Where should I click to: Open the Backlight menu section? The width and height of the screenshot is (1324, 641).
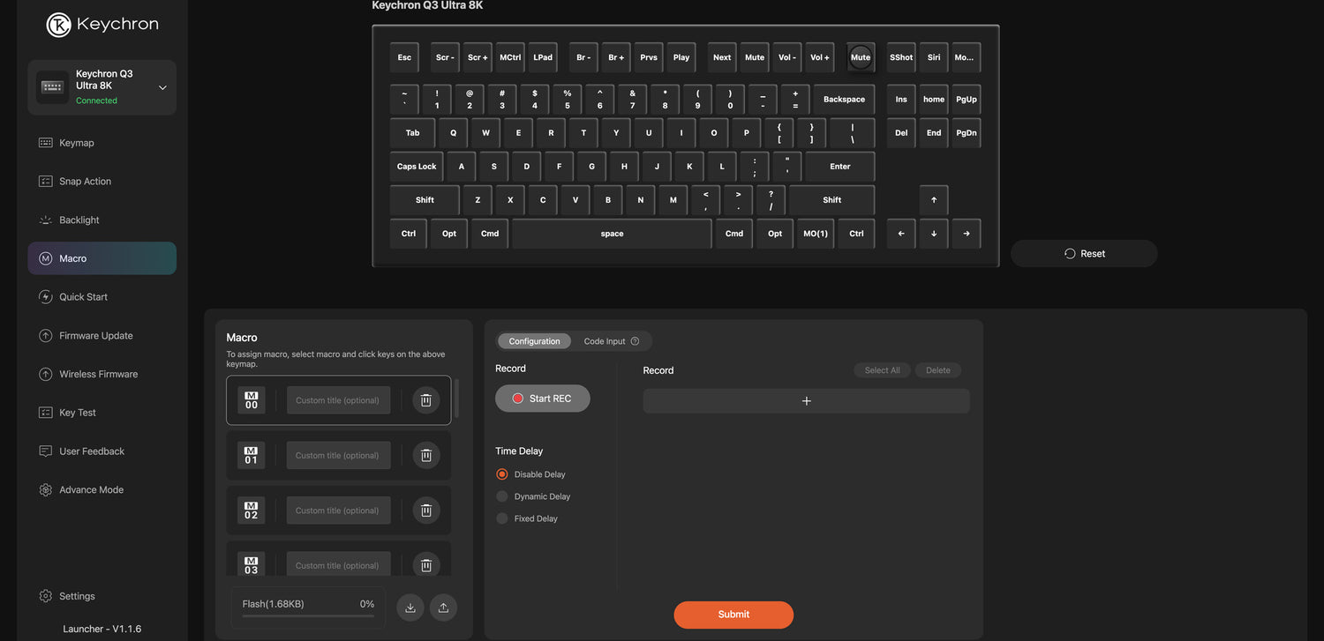(79, 220)
